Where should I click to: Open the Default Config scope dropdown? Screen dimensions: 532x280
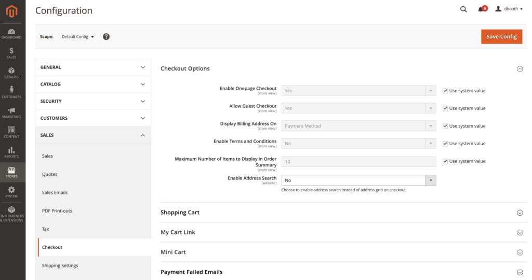click(x=77, y=37)
